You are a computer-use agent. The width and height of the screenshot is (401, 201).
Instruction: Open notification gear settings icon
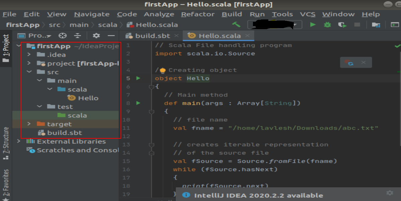(x=390, y=193)
